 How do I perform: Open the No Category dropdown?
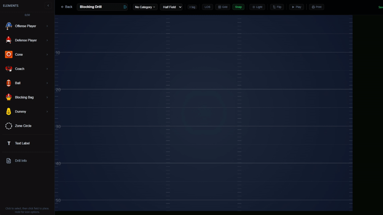click(145, 7)
